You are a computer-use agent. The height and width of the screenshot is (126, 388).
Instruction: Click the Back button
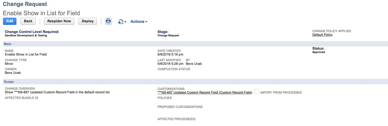[x=28, y=21]
